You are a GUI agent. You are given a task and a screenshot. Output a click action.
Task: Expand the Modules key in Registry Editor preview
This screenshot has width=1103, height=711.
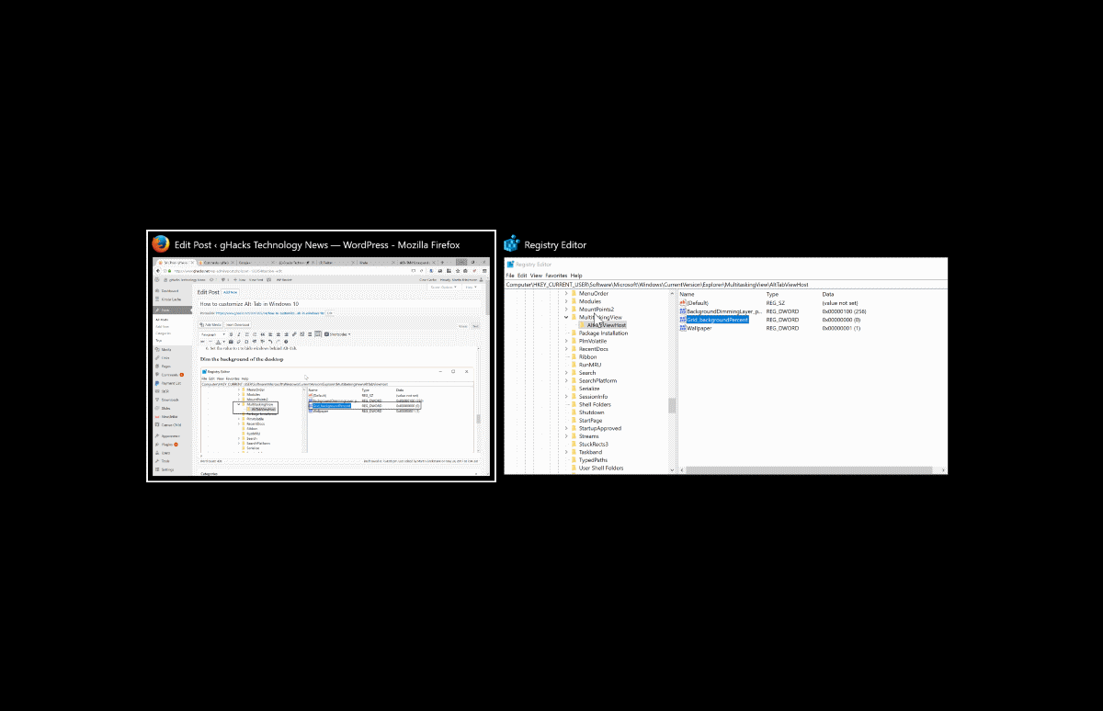tap(566, 301)
